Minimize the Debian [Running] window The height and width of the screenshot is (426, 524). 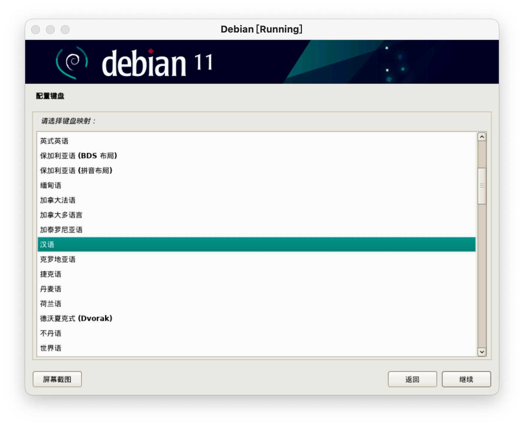[50, 30]
